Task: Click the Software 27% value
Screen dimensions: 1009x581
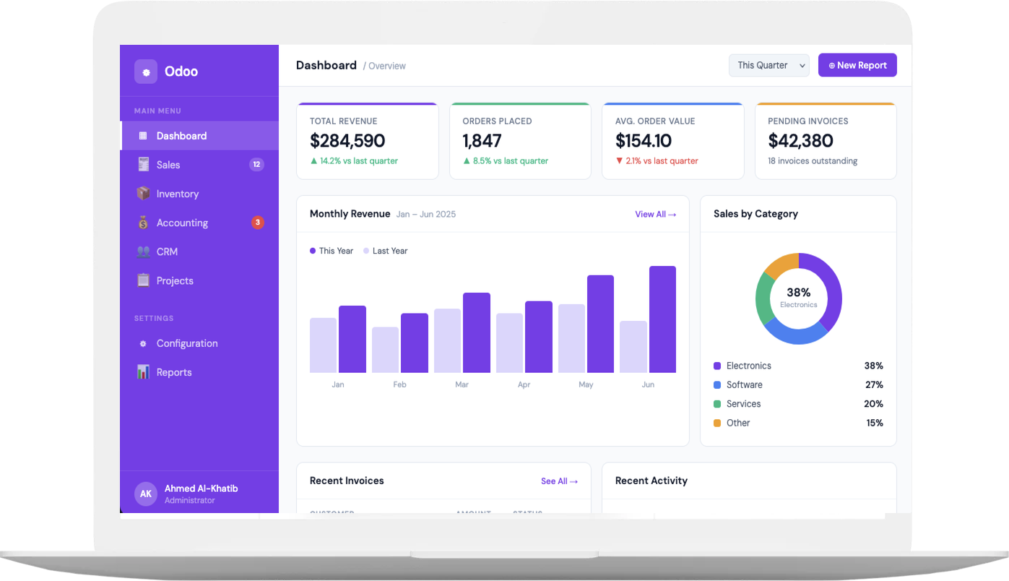Action: pos(874,385)
